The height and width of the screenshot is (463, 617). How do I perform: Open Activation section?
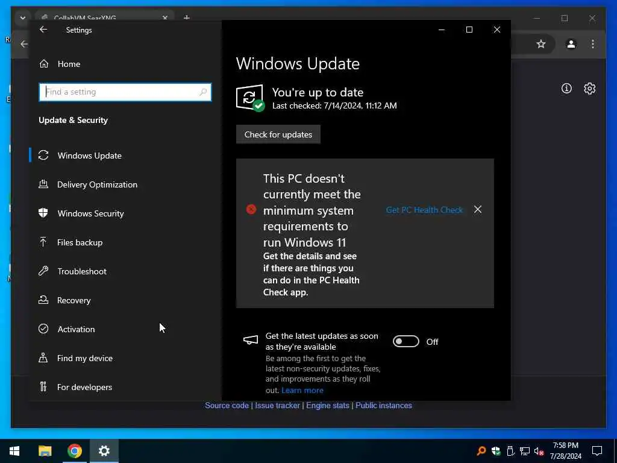pos(76,329)
